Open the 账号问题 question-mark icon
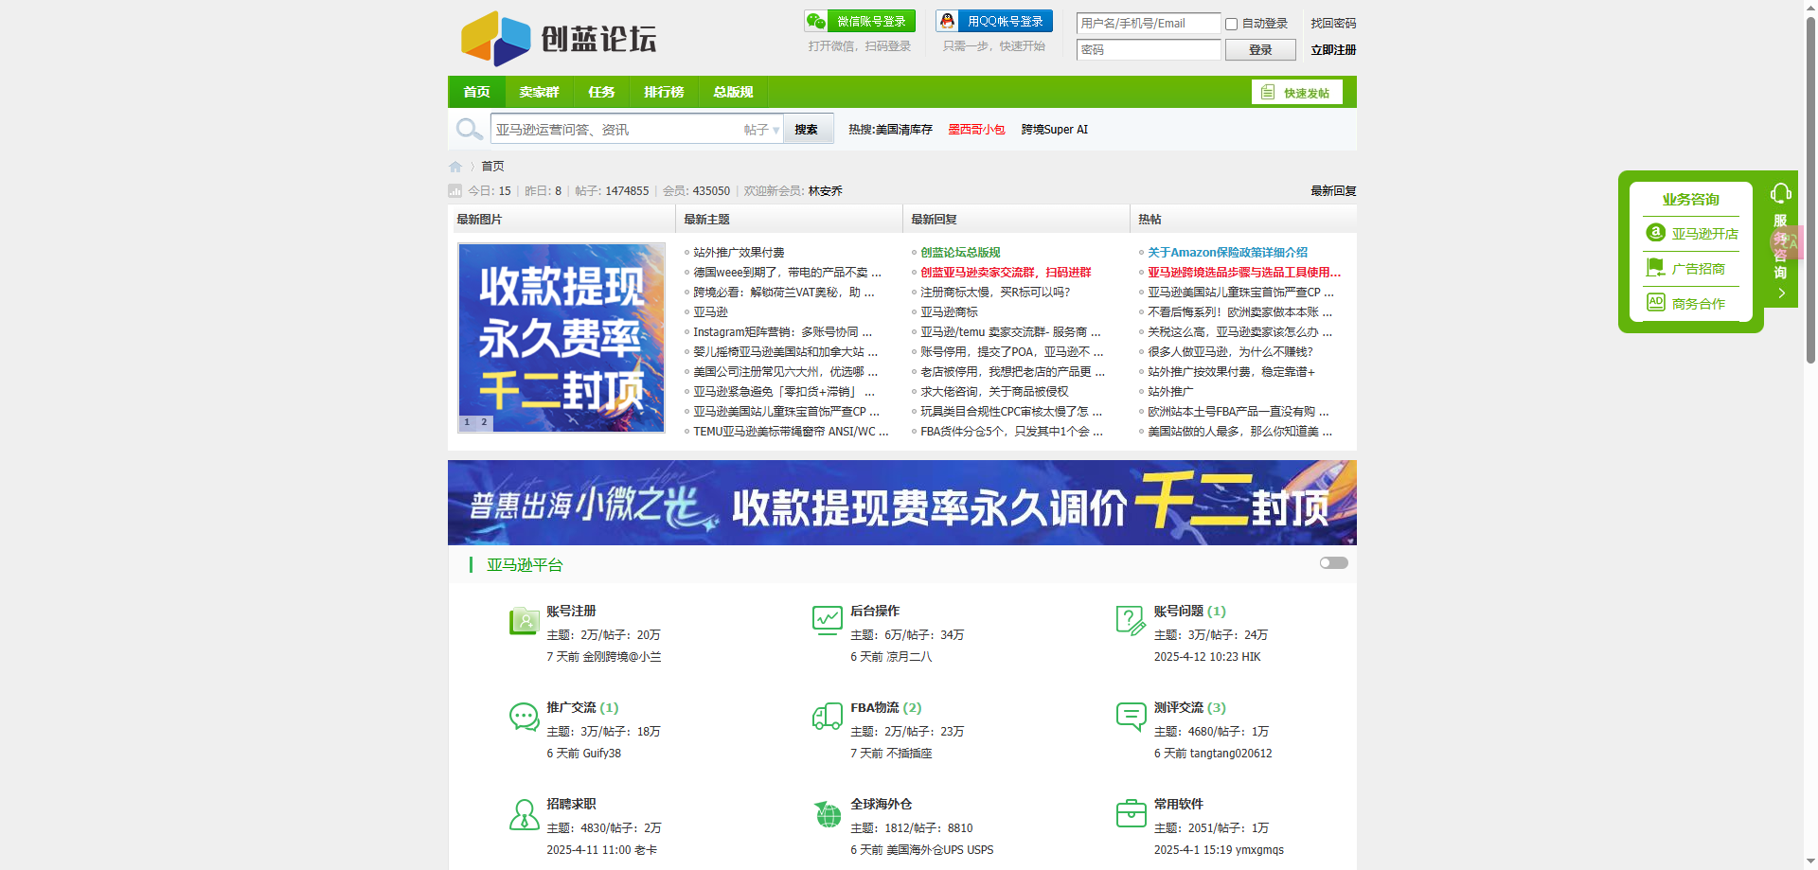The width and height of the screenshot is (1818, 870). (x=1131, y=622)
